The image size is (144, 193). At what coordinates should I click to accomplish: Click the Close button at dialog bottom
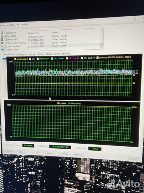coord(134,159)
